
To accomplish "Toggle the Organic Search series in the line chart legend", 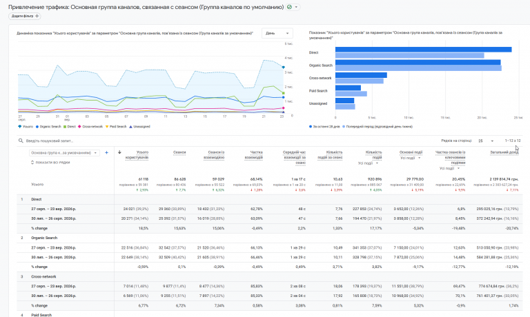I will coord(48,127).
